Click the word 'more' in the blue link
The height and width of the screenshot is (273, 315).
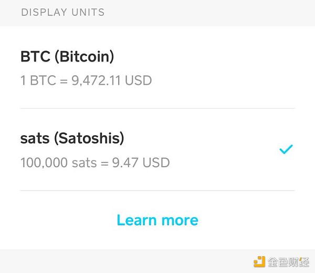point(179,220)
